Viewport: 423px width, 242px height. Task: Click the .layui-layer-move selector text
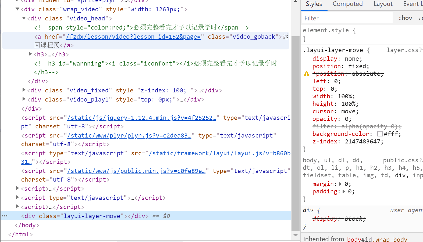click(x=333, y=50)
